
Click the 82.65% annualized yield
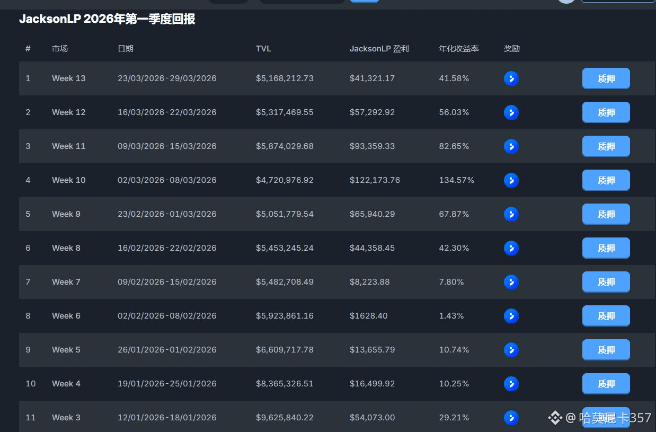pyautogui.click(x=454, y=146)
